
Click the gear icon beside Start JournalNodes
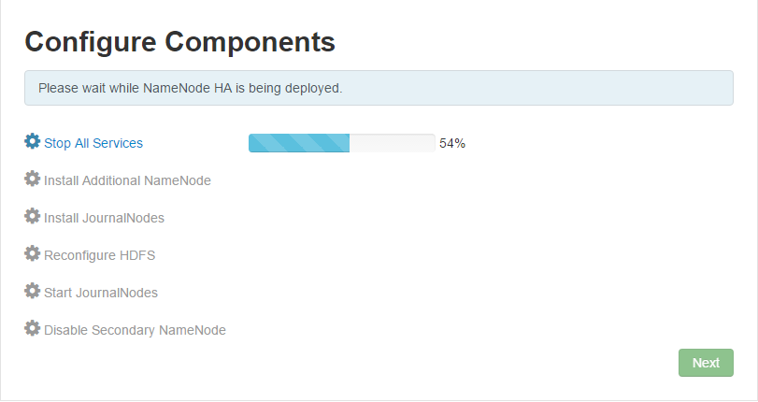click(x=33, y=292)
